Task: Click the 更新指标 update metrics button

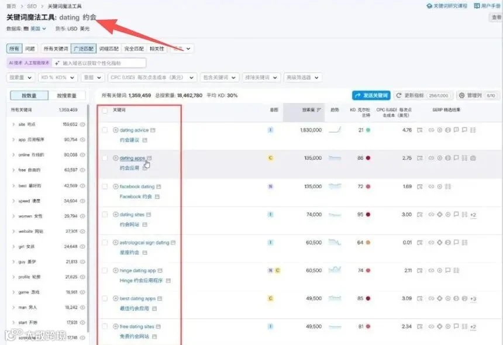Action: click(423, 95)
